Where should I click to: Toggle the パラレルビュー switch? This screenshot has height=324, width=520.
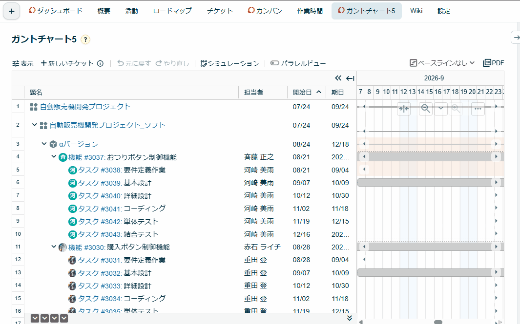point(274,63)
